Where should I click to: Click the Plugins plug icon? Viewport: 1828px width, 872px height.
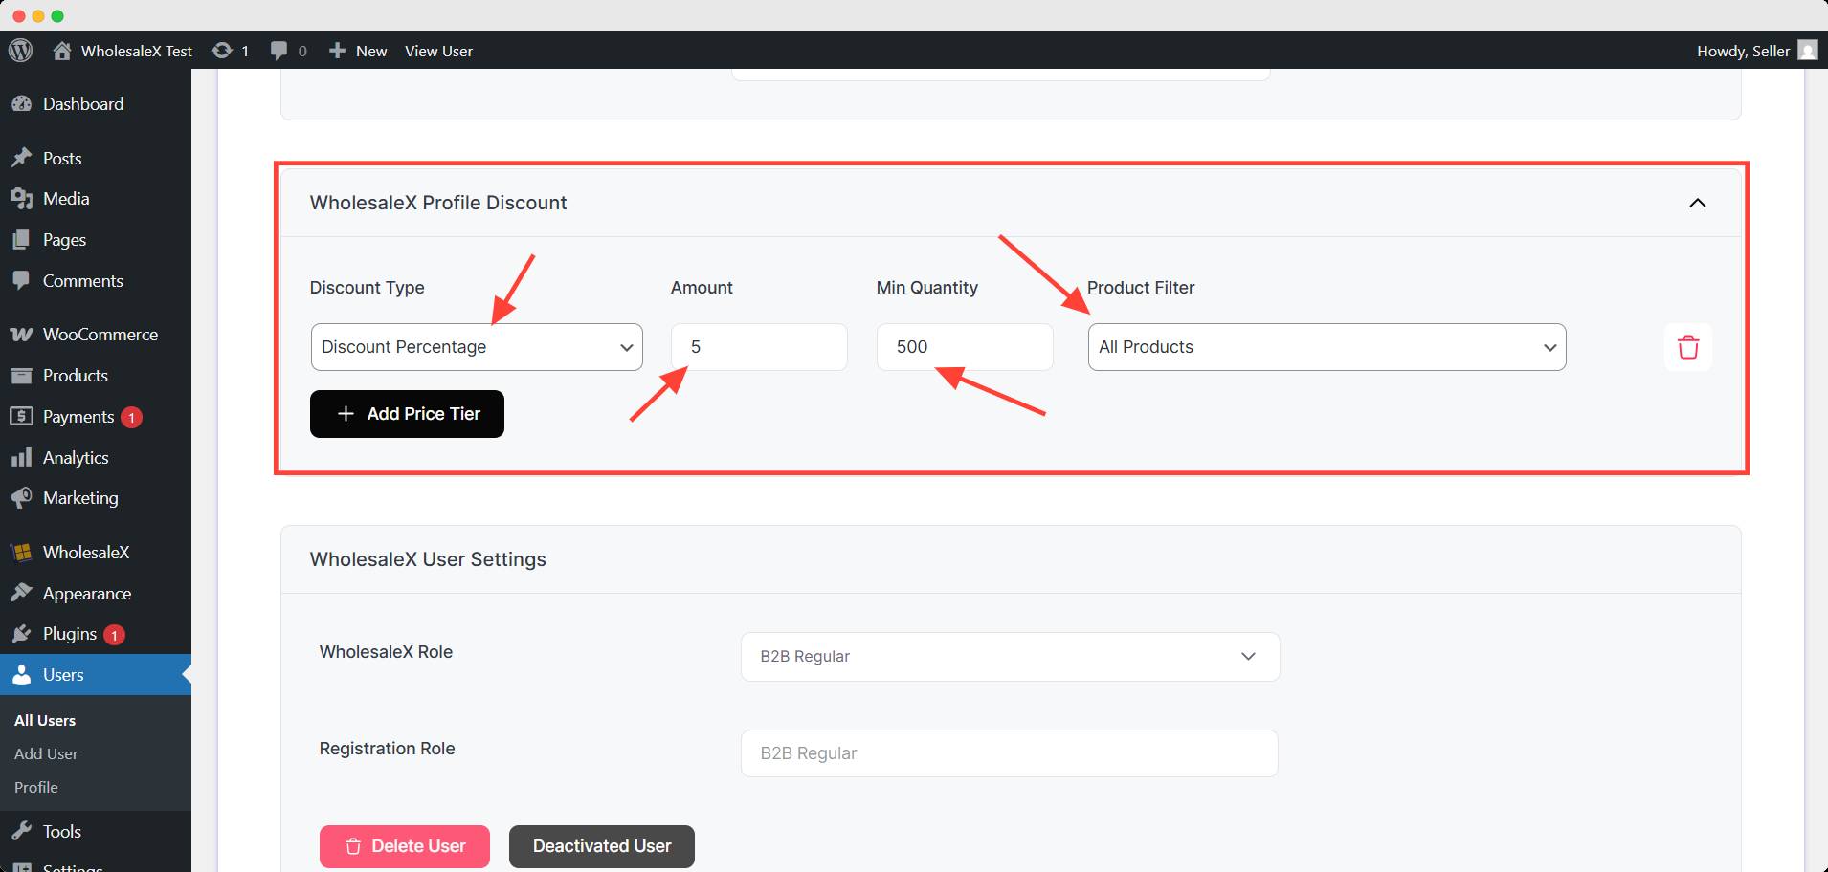[x=22, y=634]
